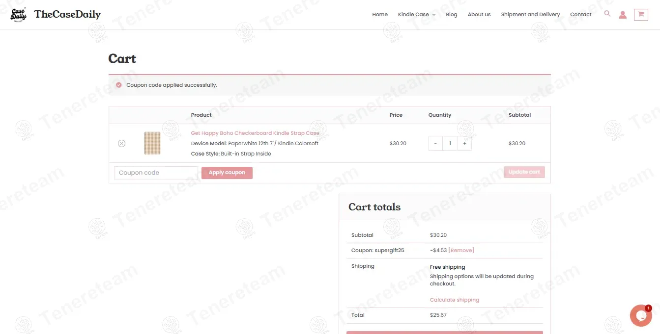Open the shopping cart icon
The image size is (660, 334).
point(641,15)
